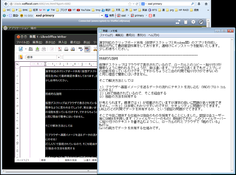Open the Styles and Formatting icon

click(21, 57)
